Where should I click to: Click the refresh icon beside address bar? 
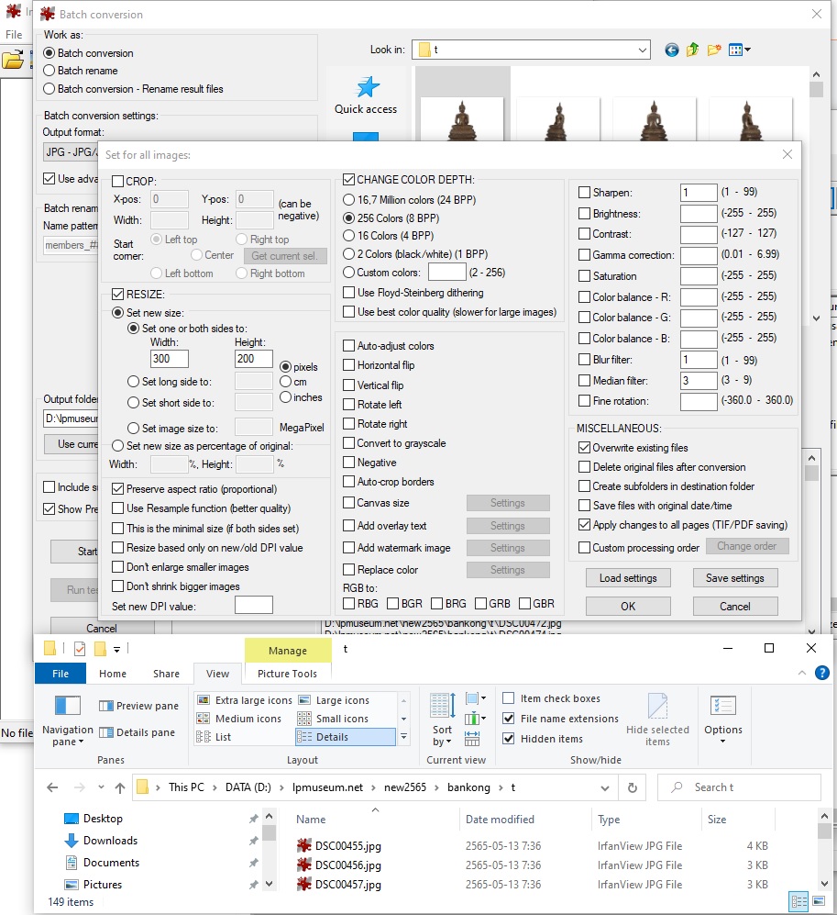pos(632,787)
